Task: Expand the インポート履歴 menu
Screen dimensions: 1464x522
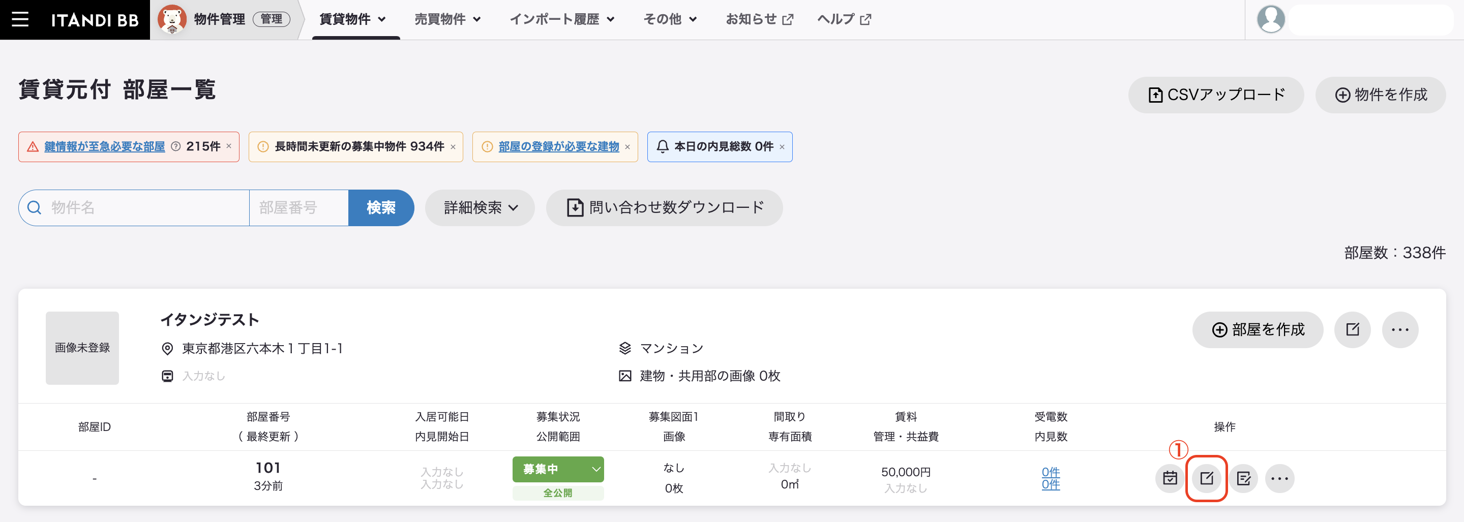Action: pos(562,19)
